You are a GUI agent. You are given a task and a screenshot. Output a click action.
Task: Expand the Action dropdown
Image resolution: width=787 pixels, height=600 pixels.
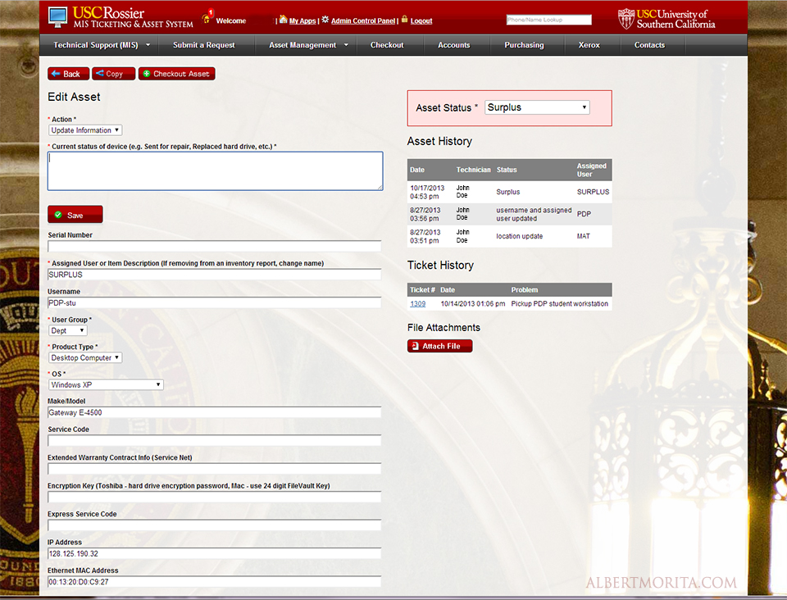point(85,130)
